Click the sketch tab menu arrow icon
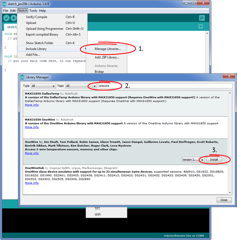This screenshot has width=237, height=240. (201, 27)
